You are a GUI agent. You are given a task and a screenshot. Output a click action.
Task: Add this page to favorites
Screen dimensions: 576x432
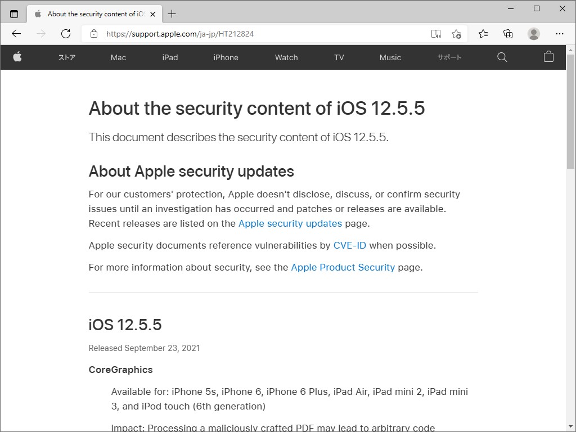(457, 34)
